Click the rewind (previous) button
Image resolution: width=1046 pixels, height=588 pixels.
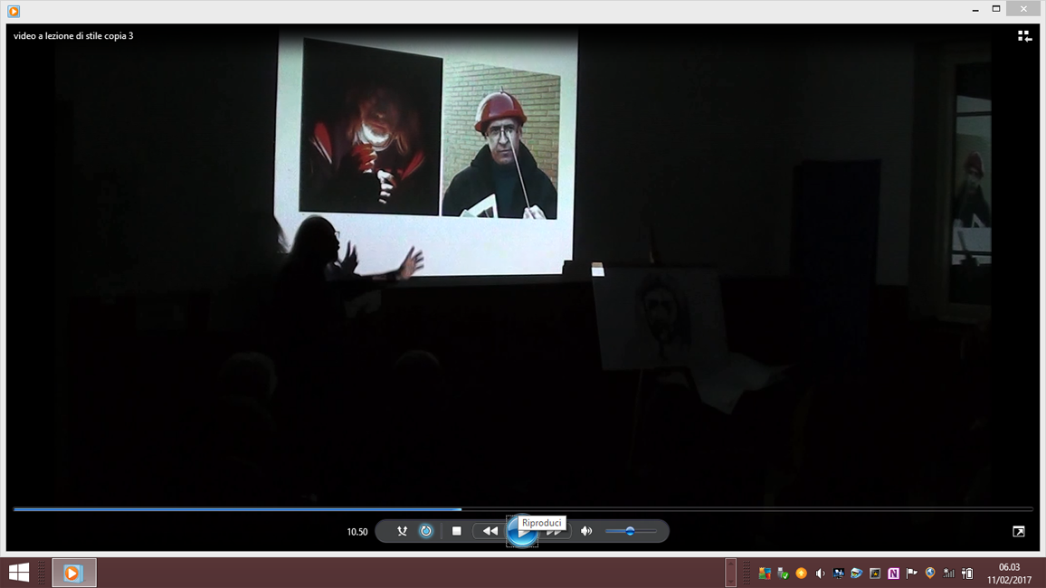490,531
